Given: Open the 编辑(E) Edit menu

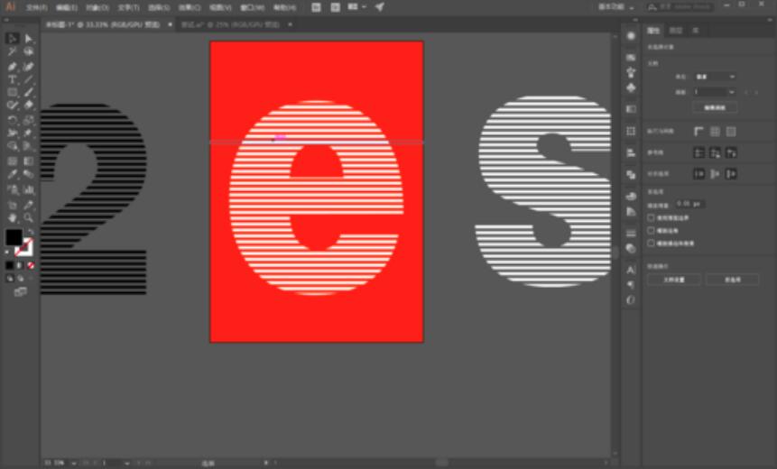Looking at the screenshot, I should [67, 7].
